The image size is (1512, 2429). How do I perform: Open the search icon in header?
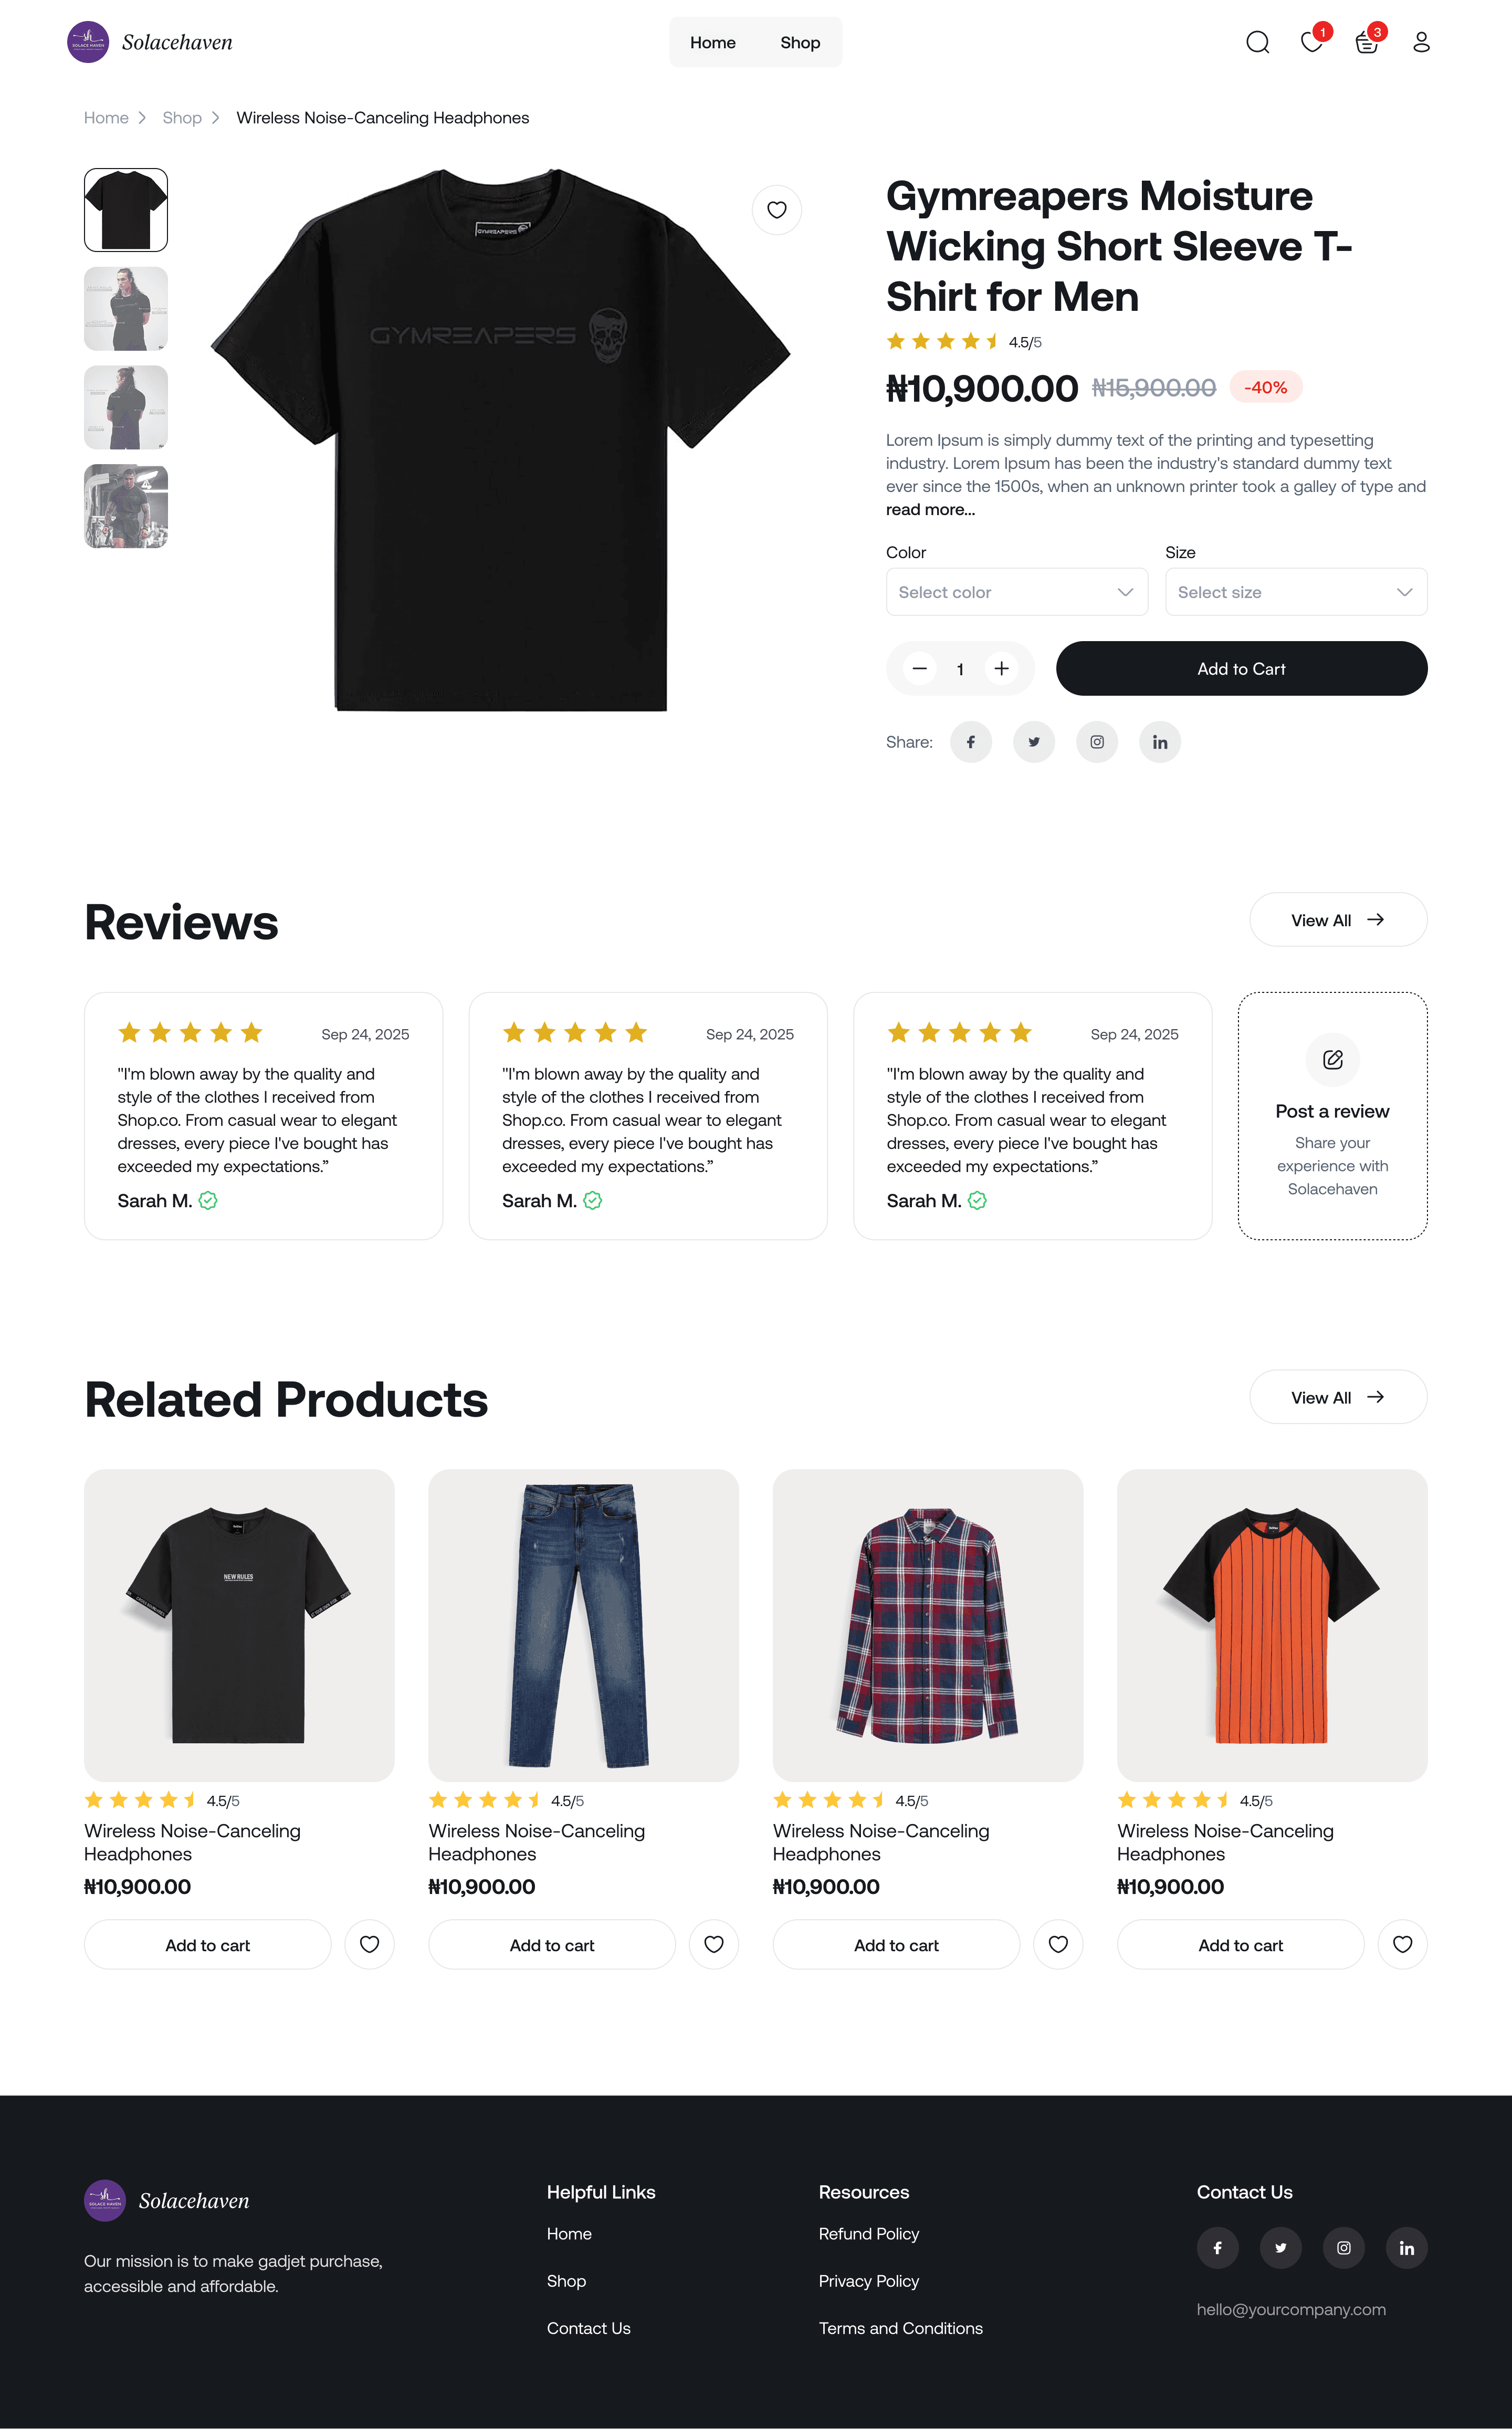pyautogui.click(x=1257, y=42)
